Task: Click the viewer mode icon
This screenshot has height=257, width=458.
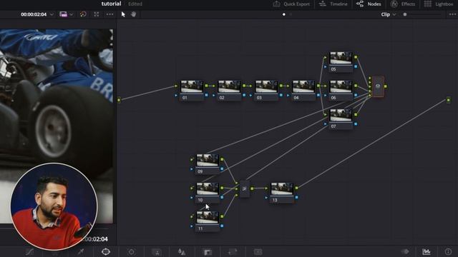Action: click(64, 14)
